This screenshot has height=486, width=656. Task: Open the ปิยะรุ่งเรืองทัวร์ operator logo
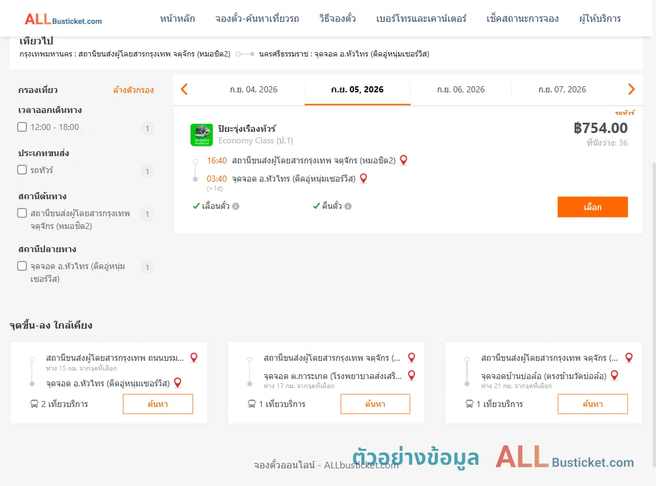coord(201,135)
